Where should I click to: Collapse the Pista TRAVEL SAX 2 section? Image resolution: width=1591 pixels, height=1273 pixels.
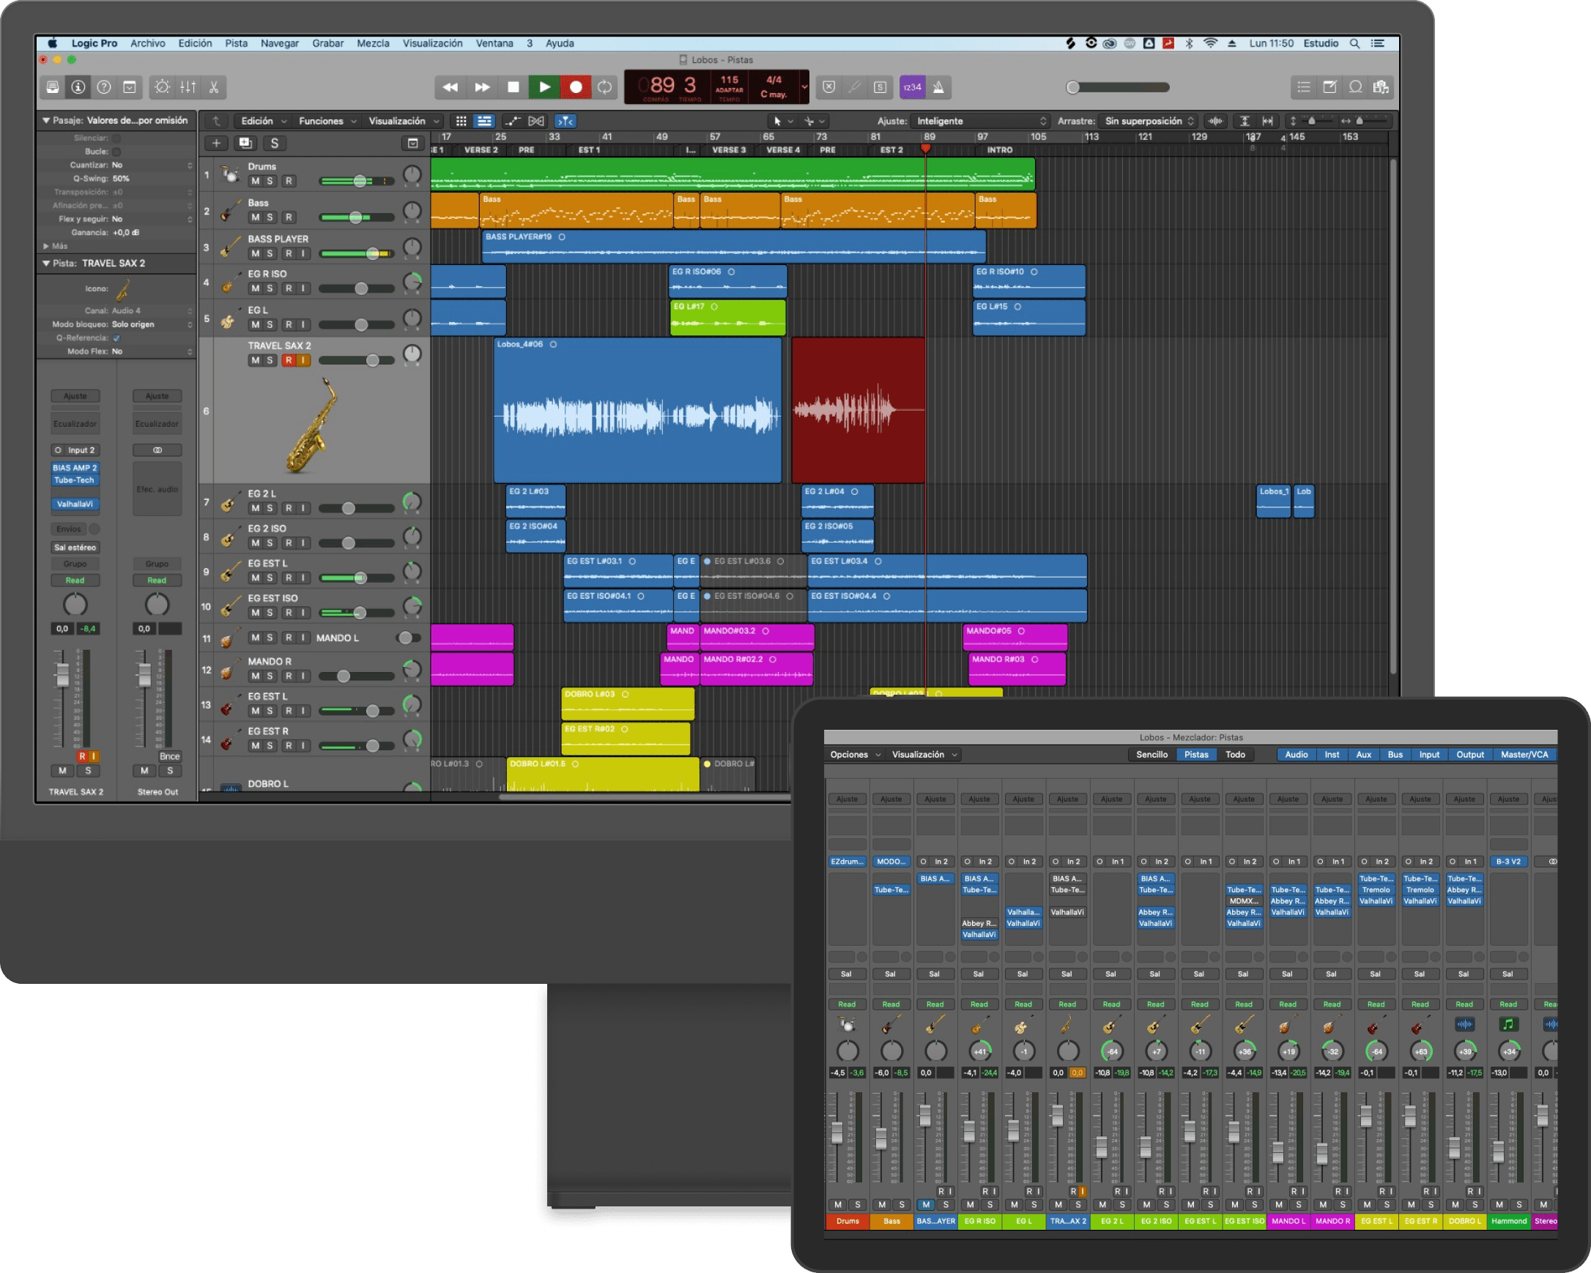coord(45,264)
